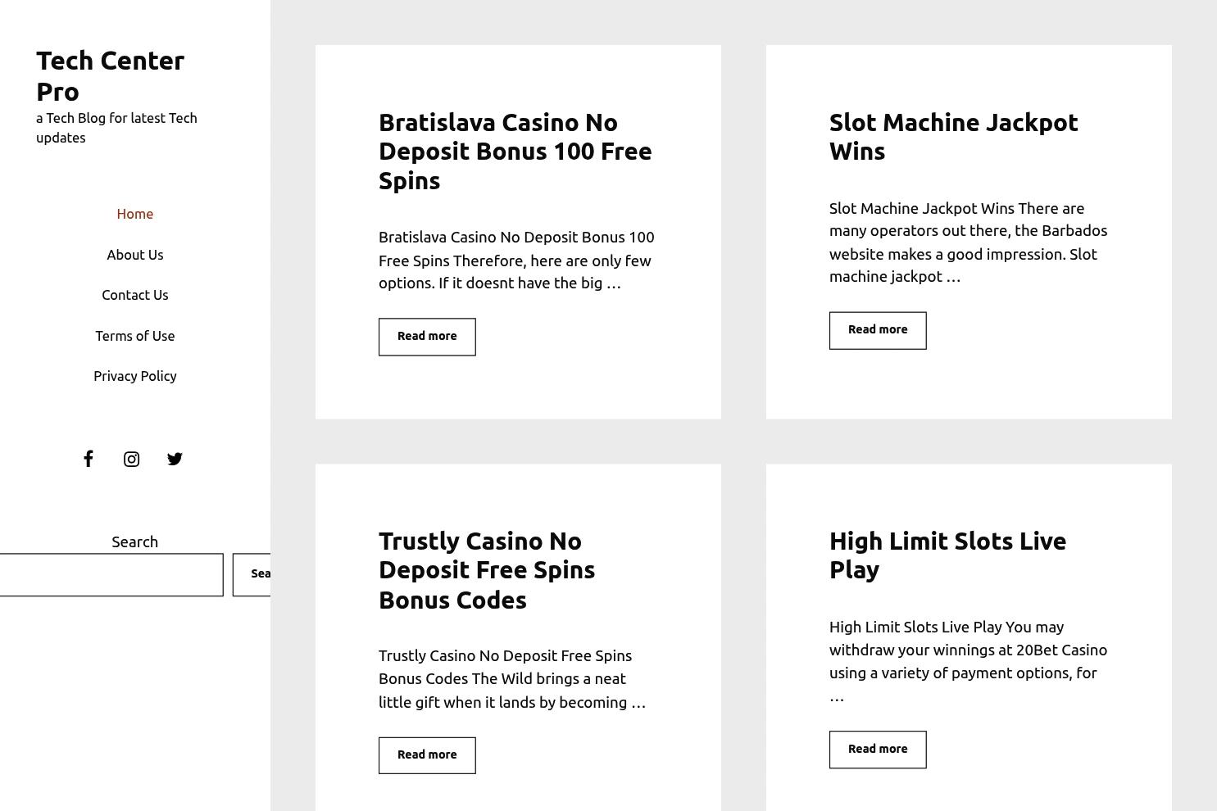Read more about High Limit Slots

coord(878,750)
